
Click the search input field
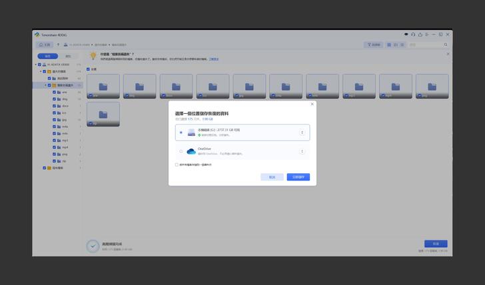(x=425, y=45)
